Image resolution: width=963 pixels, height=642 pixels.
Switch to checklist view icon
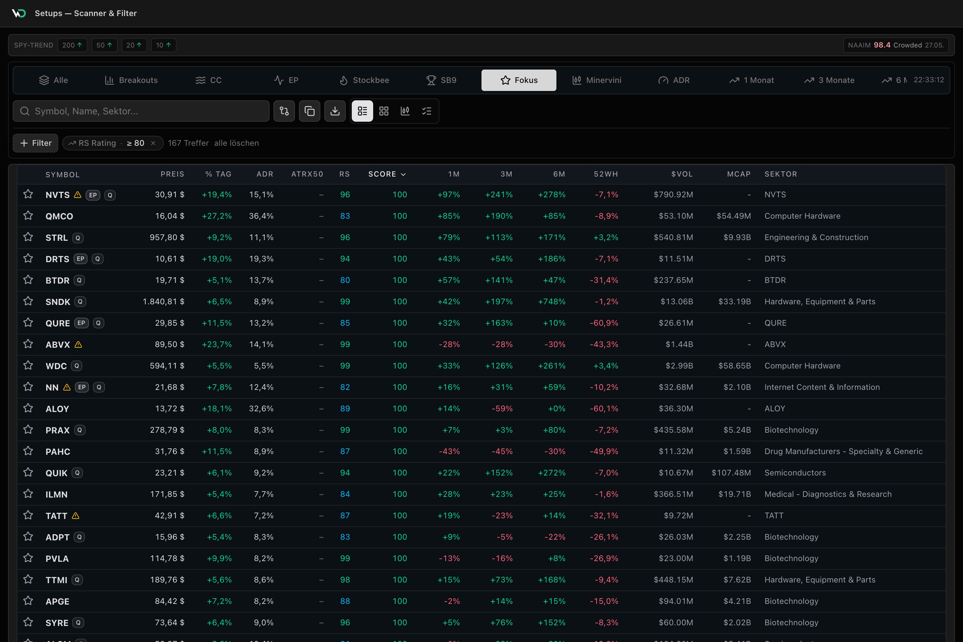click(427, 111)
